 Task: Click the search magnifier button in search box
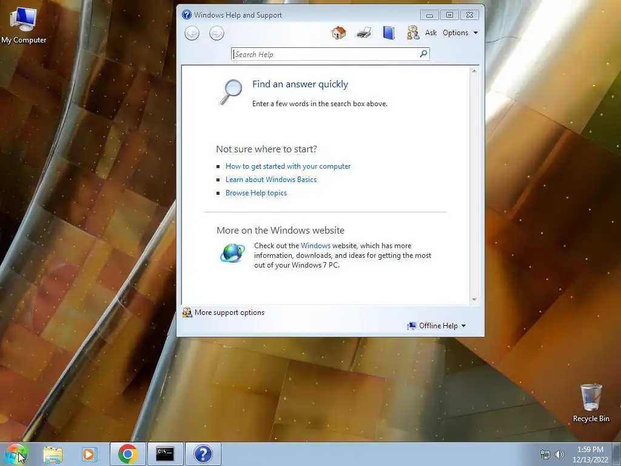coord(423,53)
